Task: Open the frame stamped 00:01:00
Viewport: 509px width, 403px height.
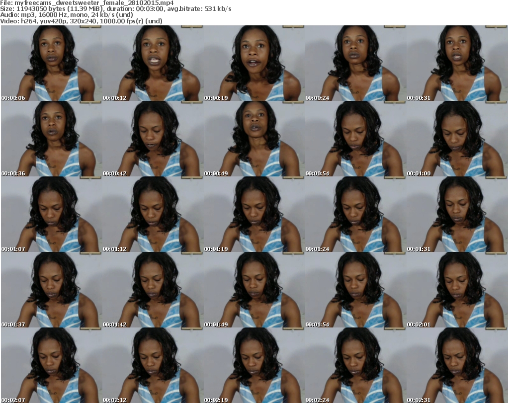Action: pyautogui.click(x=457, y=139)
